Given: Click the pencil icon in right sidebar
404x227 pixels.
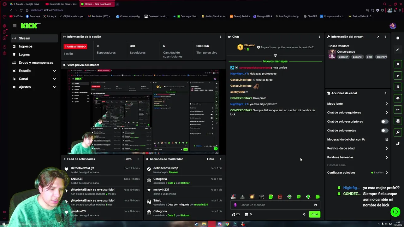Looking at the screenshot, I should coord(398,49).
